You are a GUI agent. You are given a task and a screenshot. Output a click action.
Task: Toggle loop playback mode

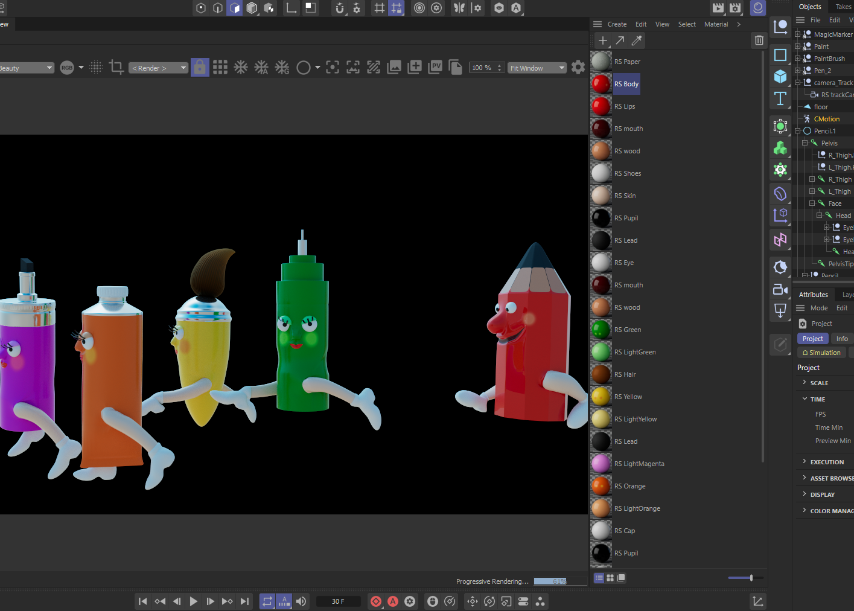click(x=267, y=601)
